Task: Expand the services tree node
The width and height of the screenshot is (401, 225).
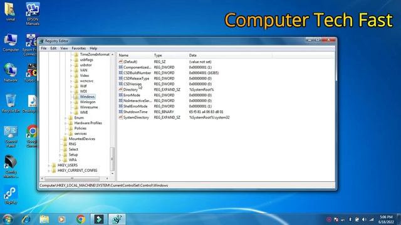Action: [65, 134]
